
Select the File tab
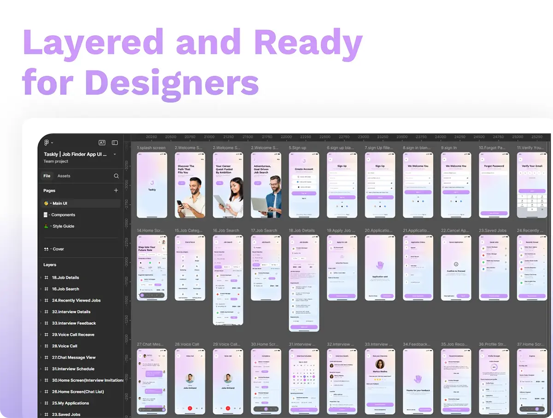[47, 176]
